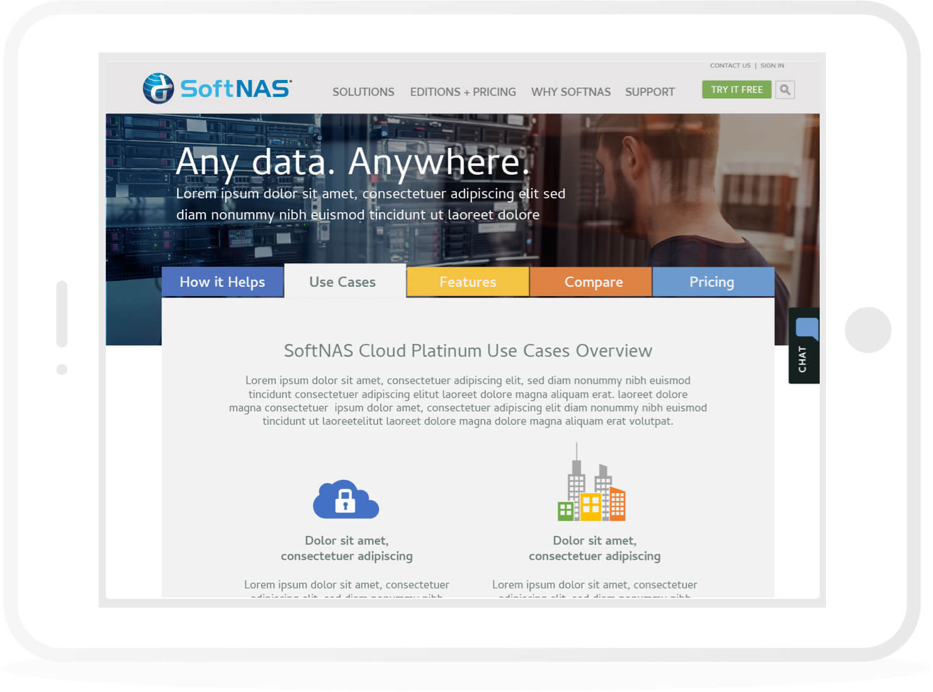This screenshot has width=933, height=692.
Task: Open the WHY SOFTNAS menu
Action: point(571,92)
